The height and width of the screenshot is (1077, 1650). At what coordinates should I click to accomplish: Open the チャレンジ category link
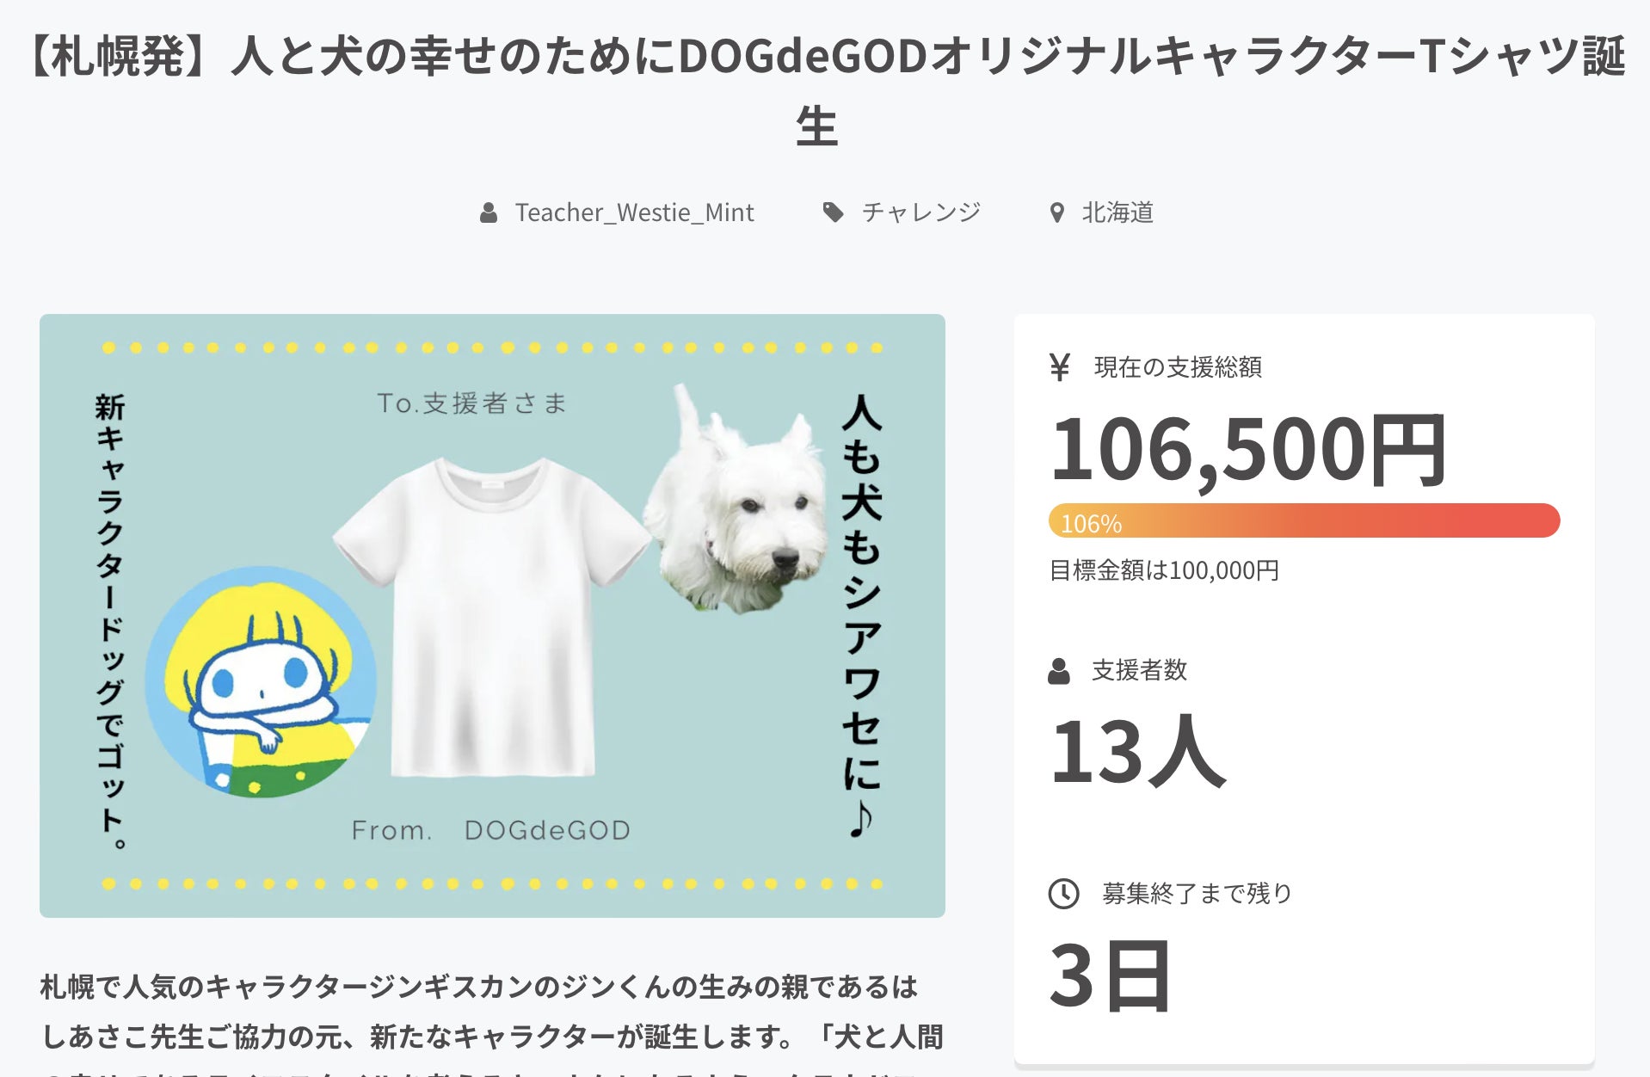tap(921, 212)
